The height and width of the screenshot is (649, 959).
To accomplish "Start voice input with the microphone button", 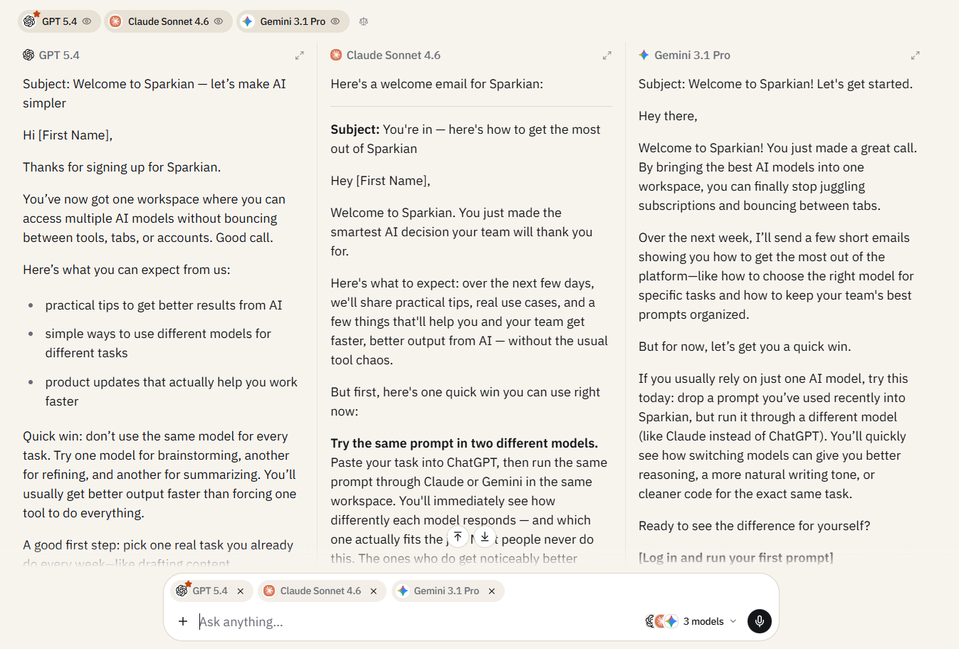I will point(760,621).
